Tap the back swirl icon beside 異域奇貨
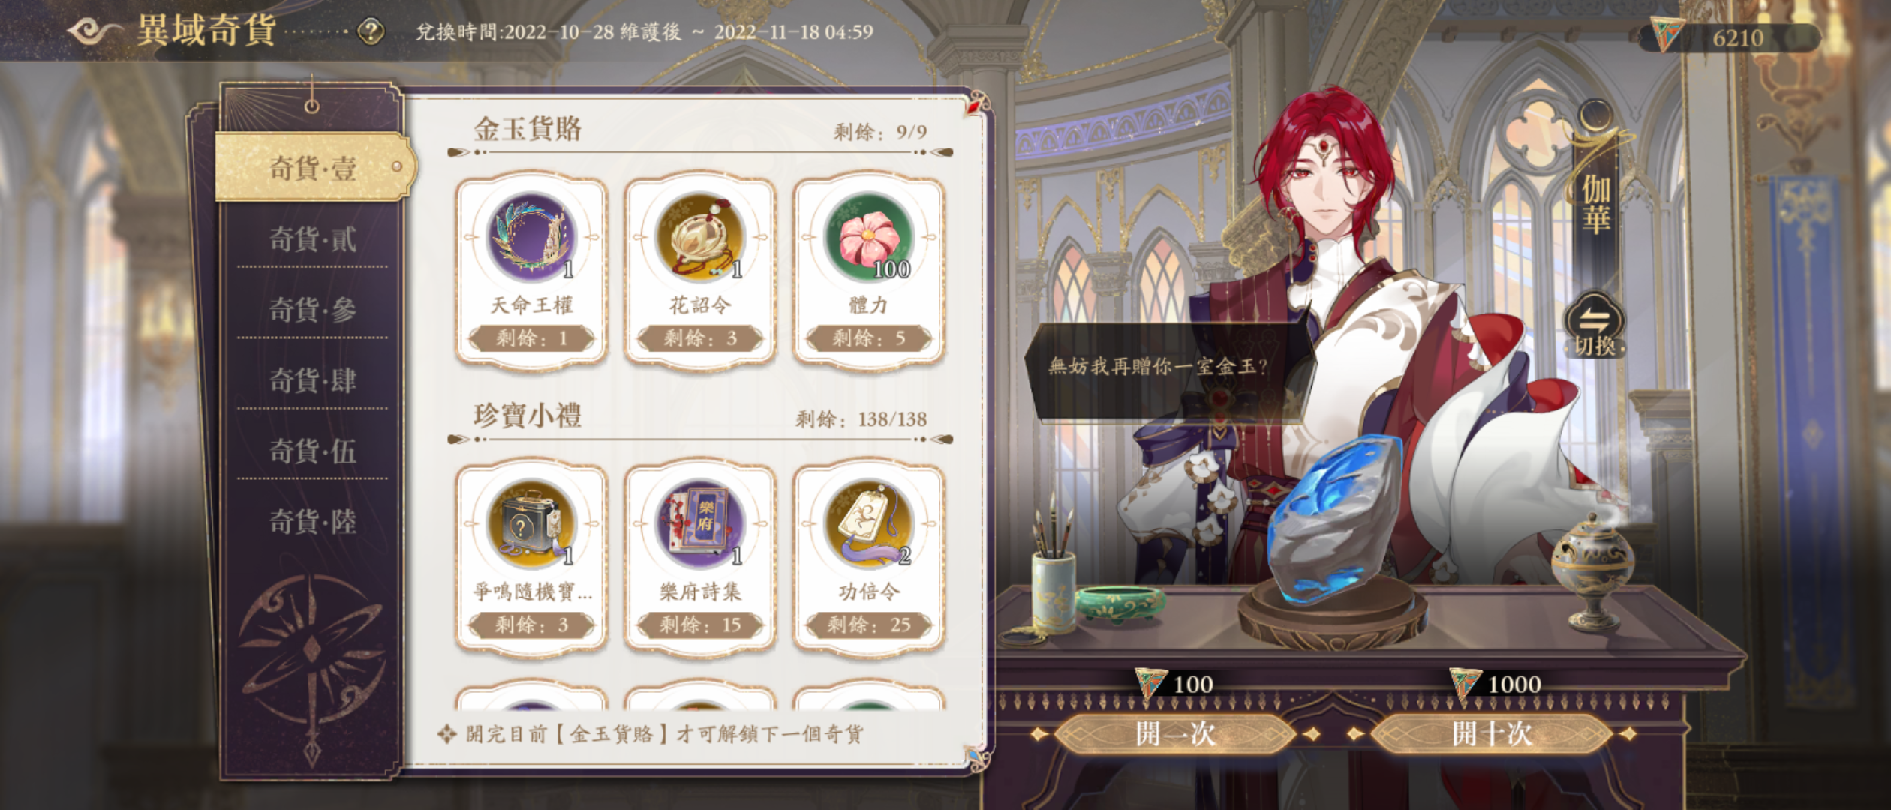Image resolution: width=1891 pixels, height=810 pixels. tap(95, 31)
